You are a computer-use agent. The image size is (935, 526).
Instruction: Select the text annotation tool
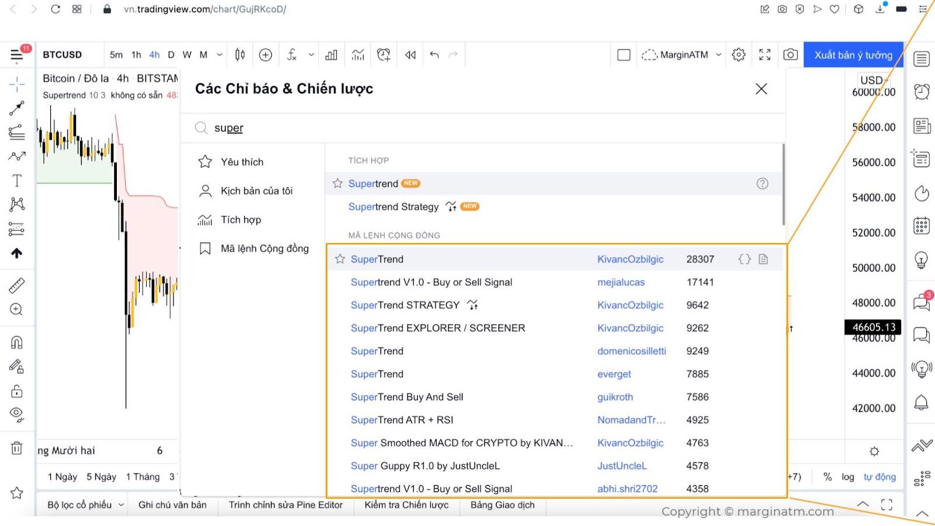click(17, 181)
